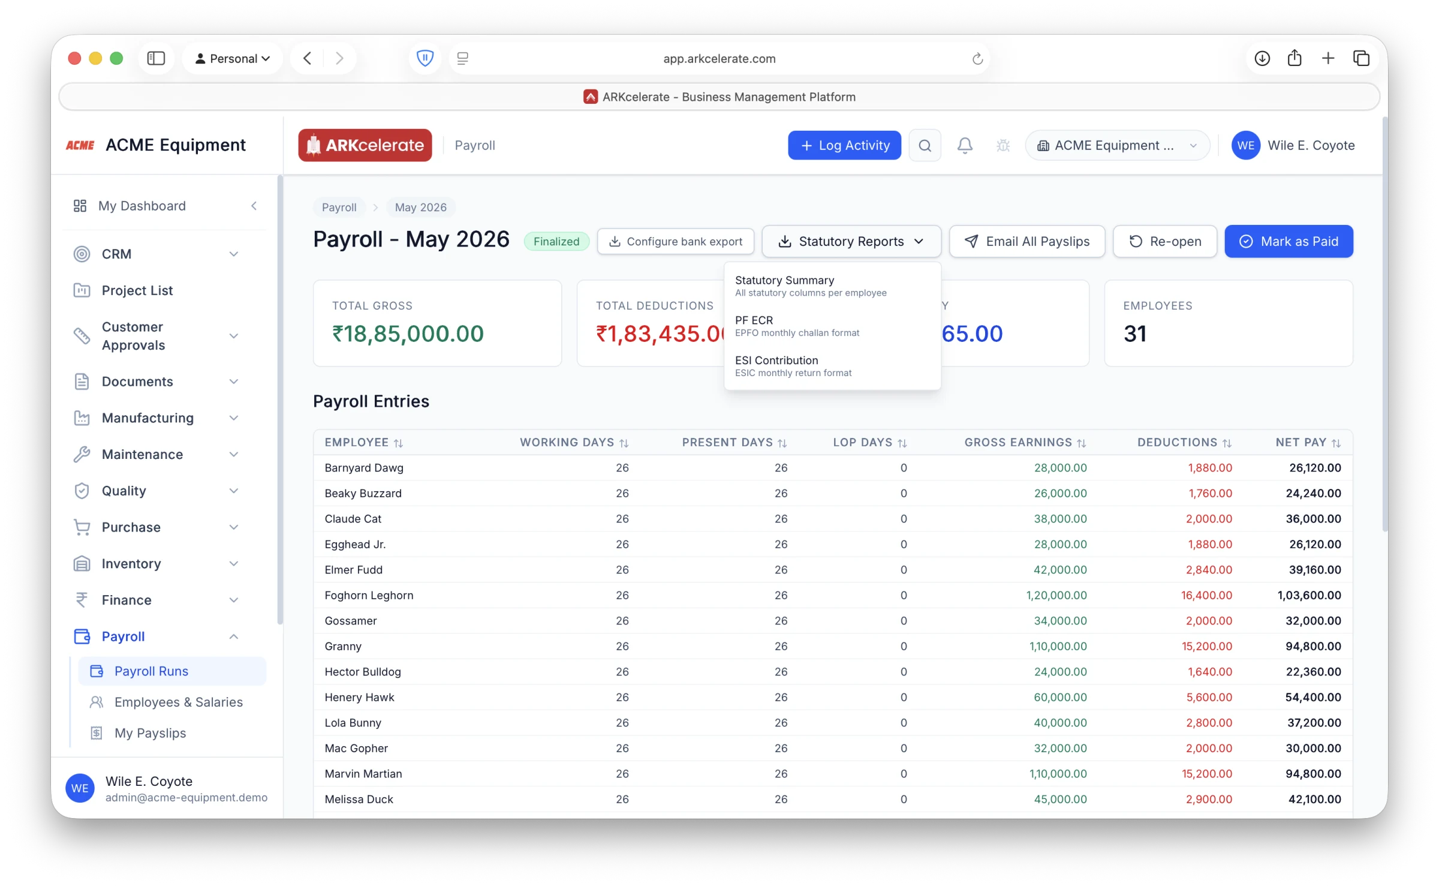Go back with the browser back arrow
The width and height of the screenshot is (1439, 886).
tap(308, 58)
